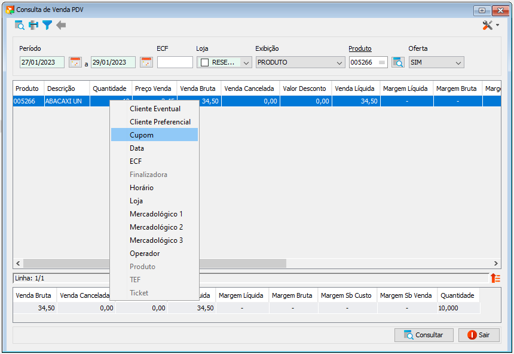
Task: Click the Venda Líquida column header
Action: coord(356,89)
